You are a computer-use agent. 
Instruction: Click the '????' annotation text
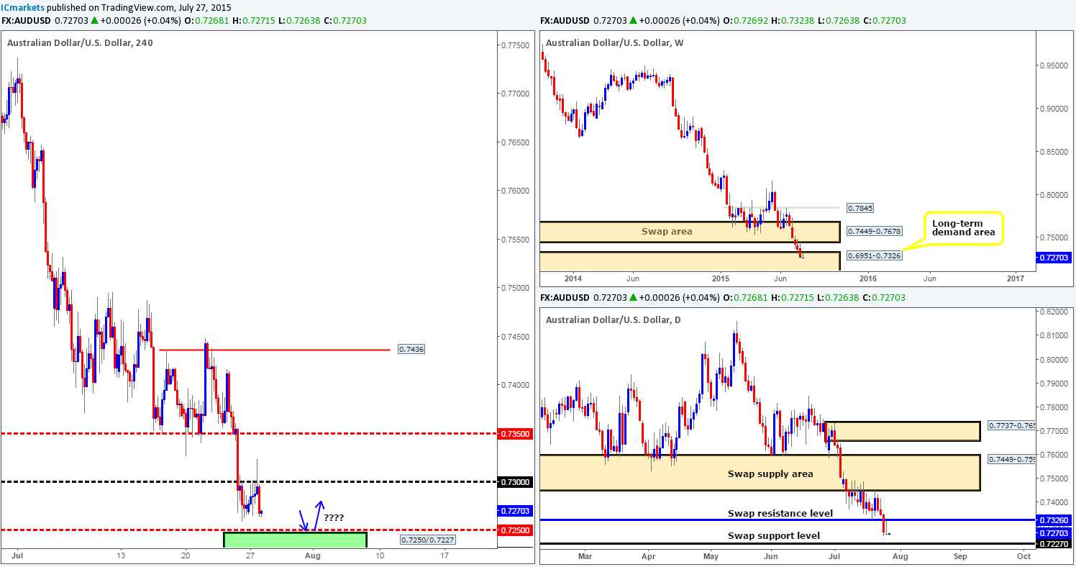click(x=335, y=517)
